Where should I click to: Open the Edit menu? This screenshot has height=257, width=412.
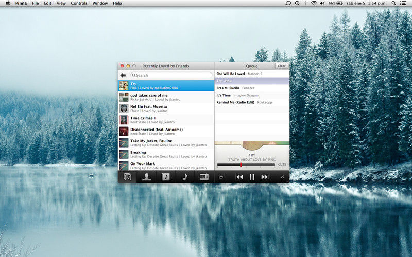[x=47, y=3]
